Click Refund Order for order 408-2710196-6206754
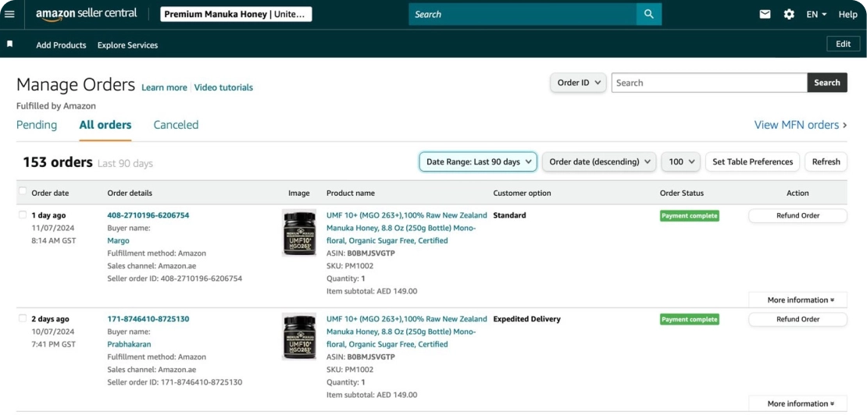867x415 pixels. pos(798,216)
